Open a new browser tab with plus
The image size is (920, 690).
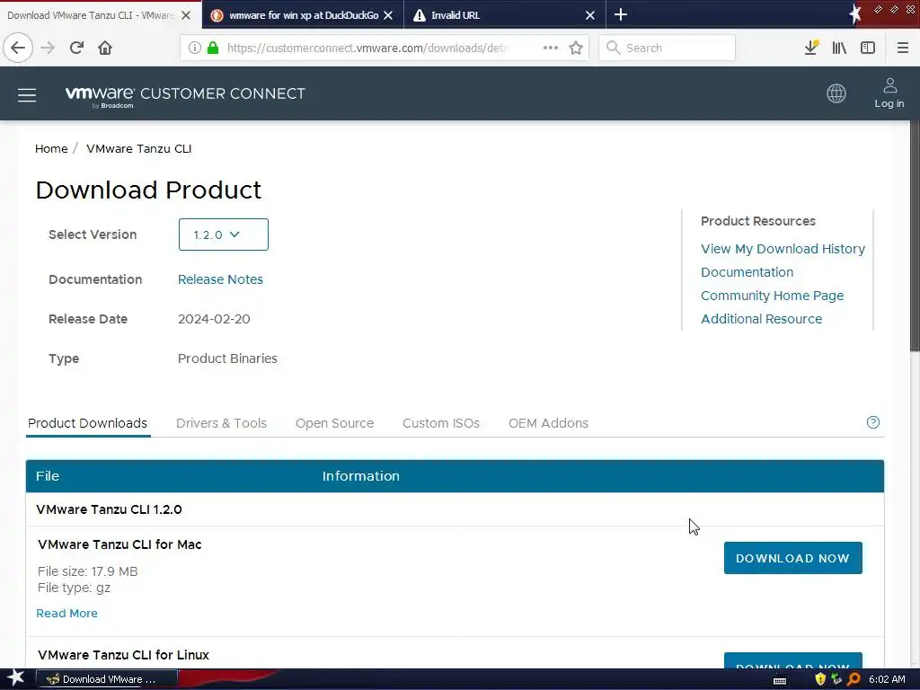[x=620, y=14]
